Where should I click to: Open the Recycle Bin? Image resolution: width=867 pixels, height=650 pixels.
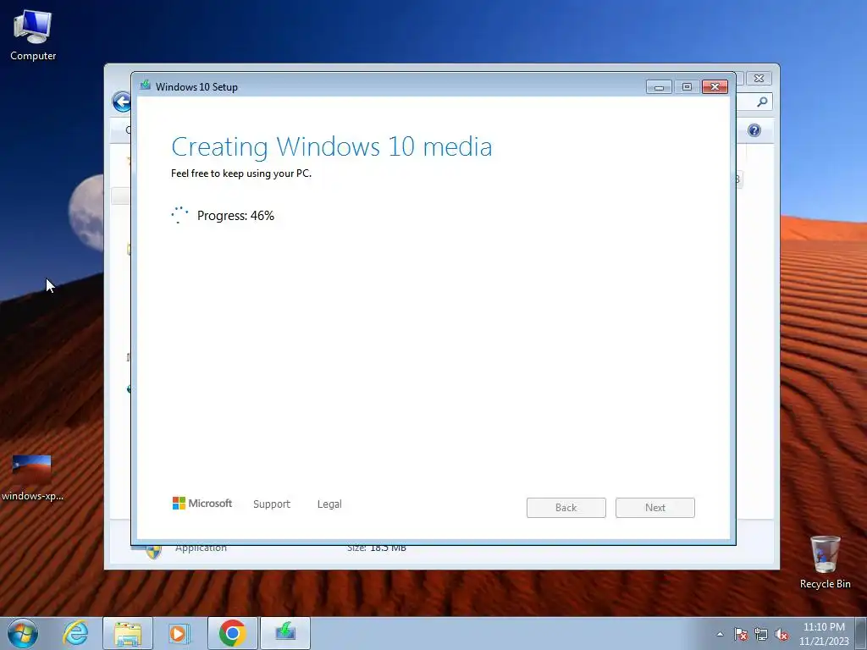coord(825,562)
